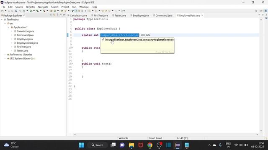268x150 pixels.
Task: Click the Open Perspective icon
Action: 261,11
